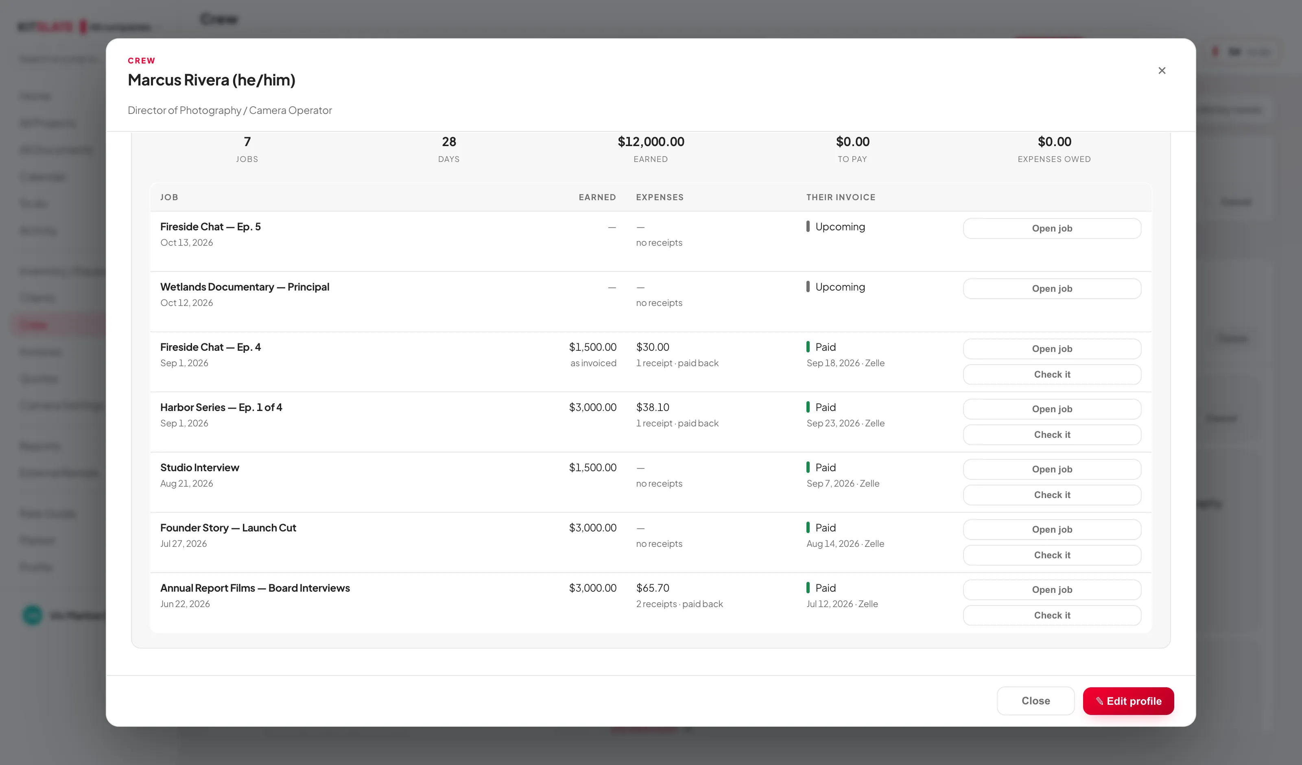Click the 'as invoiced' note under $1,500.00
The height and width of the screenshot is (765, 1302).
click(x=593, y=363)
